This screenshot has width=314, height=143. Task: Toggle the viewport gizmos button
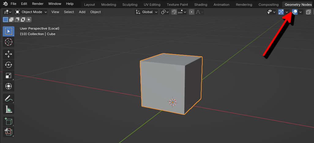click(x=281, y=12)
